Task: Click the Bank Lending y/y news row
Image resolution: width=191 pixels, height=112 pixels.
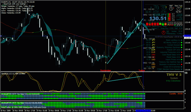Action: pos(164,40)
